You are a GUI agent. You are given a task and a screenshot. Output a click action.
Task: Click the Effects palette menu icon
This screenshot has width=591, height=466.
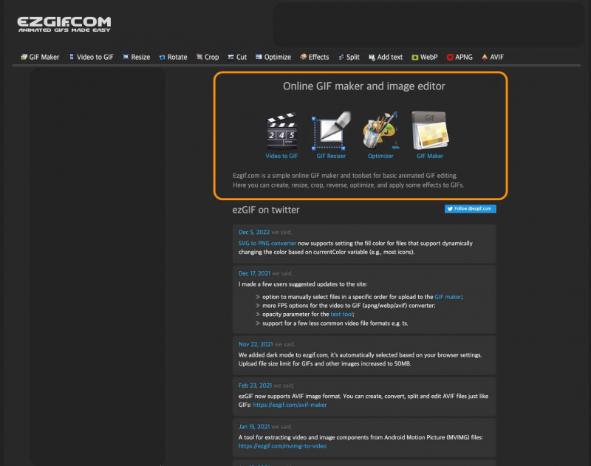click(x=303, y=57)
